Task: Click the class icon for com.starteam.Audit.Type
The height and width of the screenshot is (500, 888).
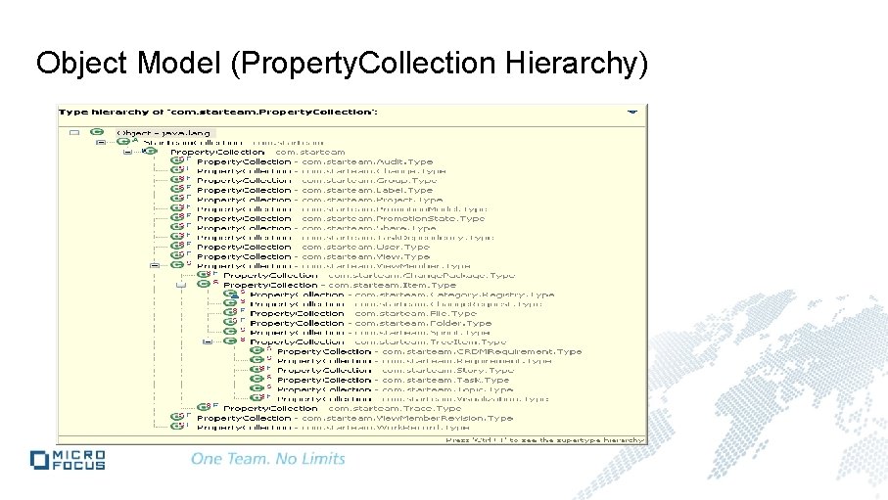Action: 177,160
